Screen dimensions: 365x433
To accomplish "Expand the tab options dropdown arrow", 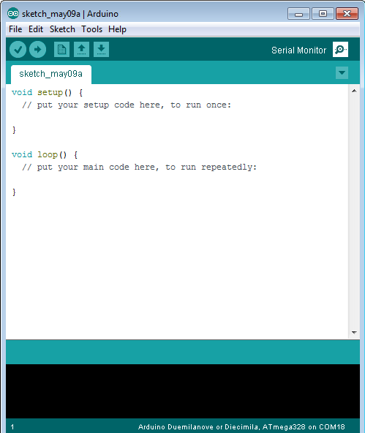I will pyautogui.click(x=342, y=73).
